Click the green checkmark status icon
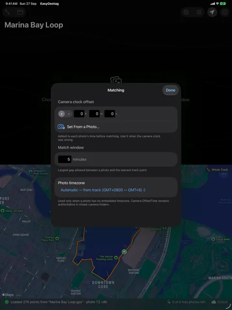 [7, 302]
